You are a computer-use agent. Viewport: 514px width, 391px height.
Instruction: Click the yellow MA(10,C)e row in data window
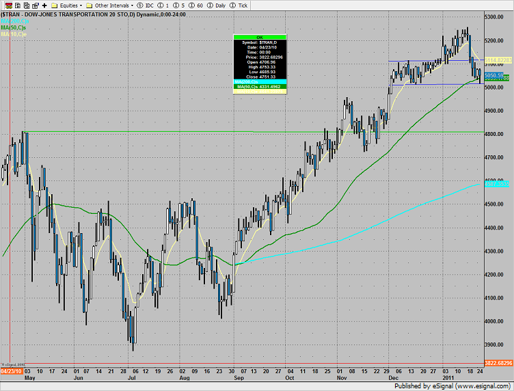(x=260, y=92)
